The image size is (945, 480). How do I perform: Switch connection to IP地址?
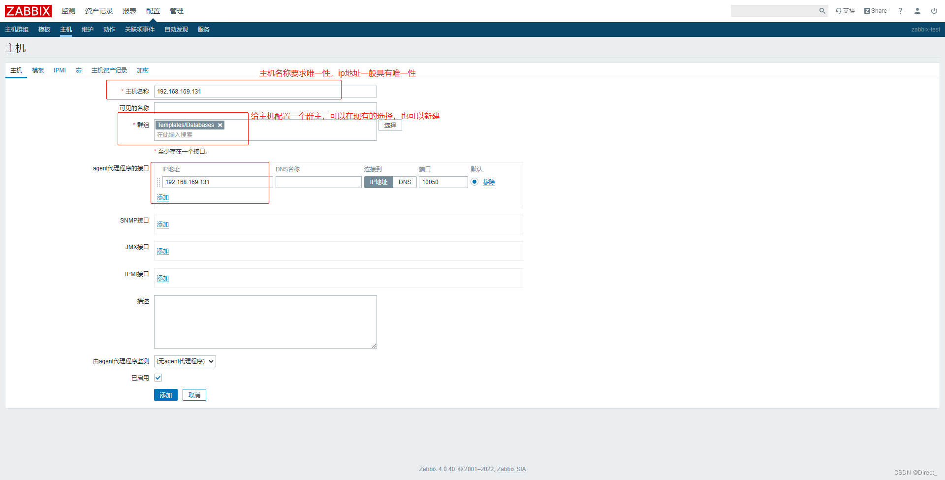tap(378, 182)
